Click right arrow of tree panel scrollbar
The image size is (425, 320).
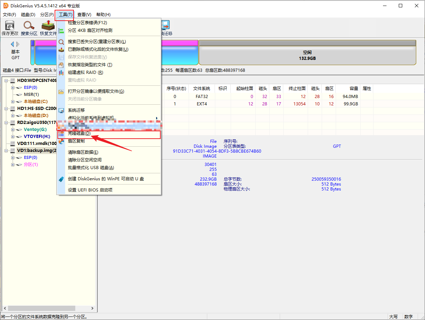click(92, 308)
